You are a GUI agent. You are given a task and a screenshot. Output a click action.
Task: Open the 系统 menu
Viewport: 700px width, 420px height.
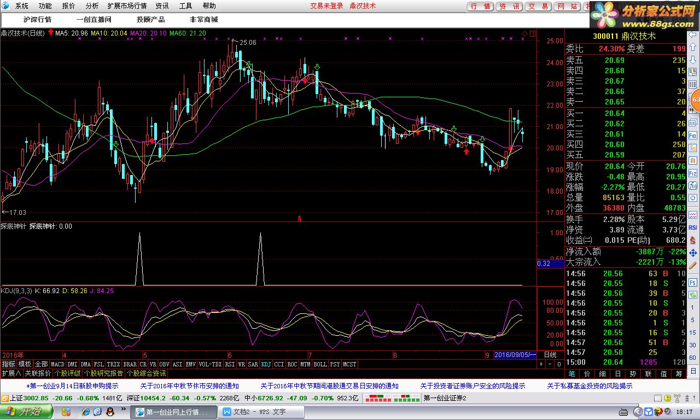22,6
